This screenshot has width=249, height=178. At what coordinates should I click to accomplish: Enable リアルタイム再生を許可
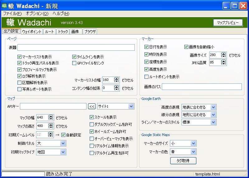click(92, 153)
